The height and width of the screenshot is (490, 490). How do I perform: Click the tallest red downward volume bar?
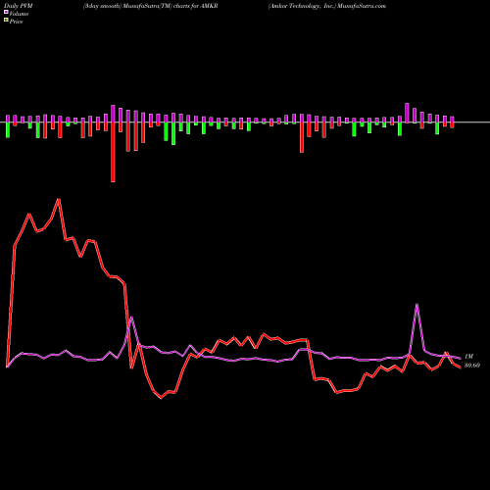(x=113, y=152)
